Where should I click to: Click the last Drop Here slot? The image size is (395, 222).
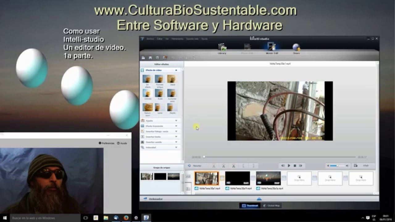(361, 178)
